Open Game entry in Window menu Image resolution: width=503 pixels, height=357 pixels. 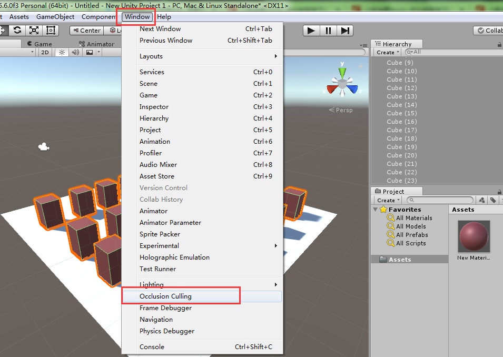coord(202,95)
